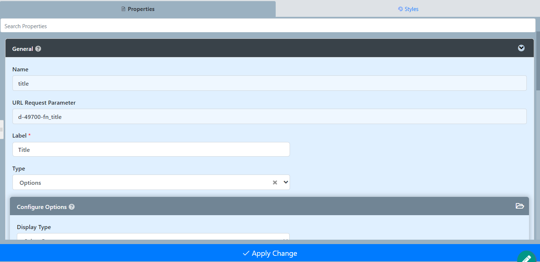Select the URL Request Parameter field
Viewport: 540px width, 262px height.
(x=269, y=116)
